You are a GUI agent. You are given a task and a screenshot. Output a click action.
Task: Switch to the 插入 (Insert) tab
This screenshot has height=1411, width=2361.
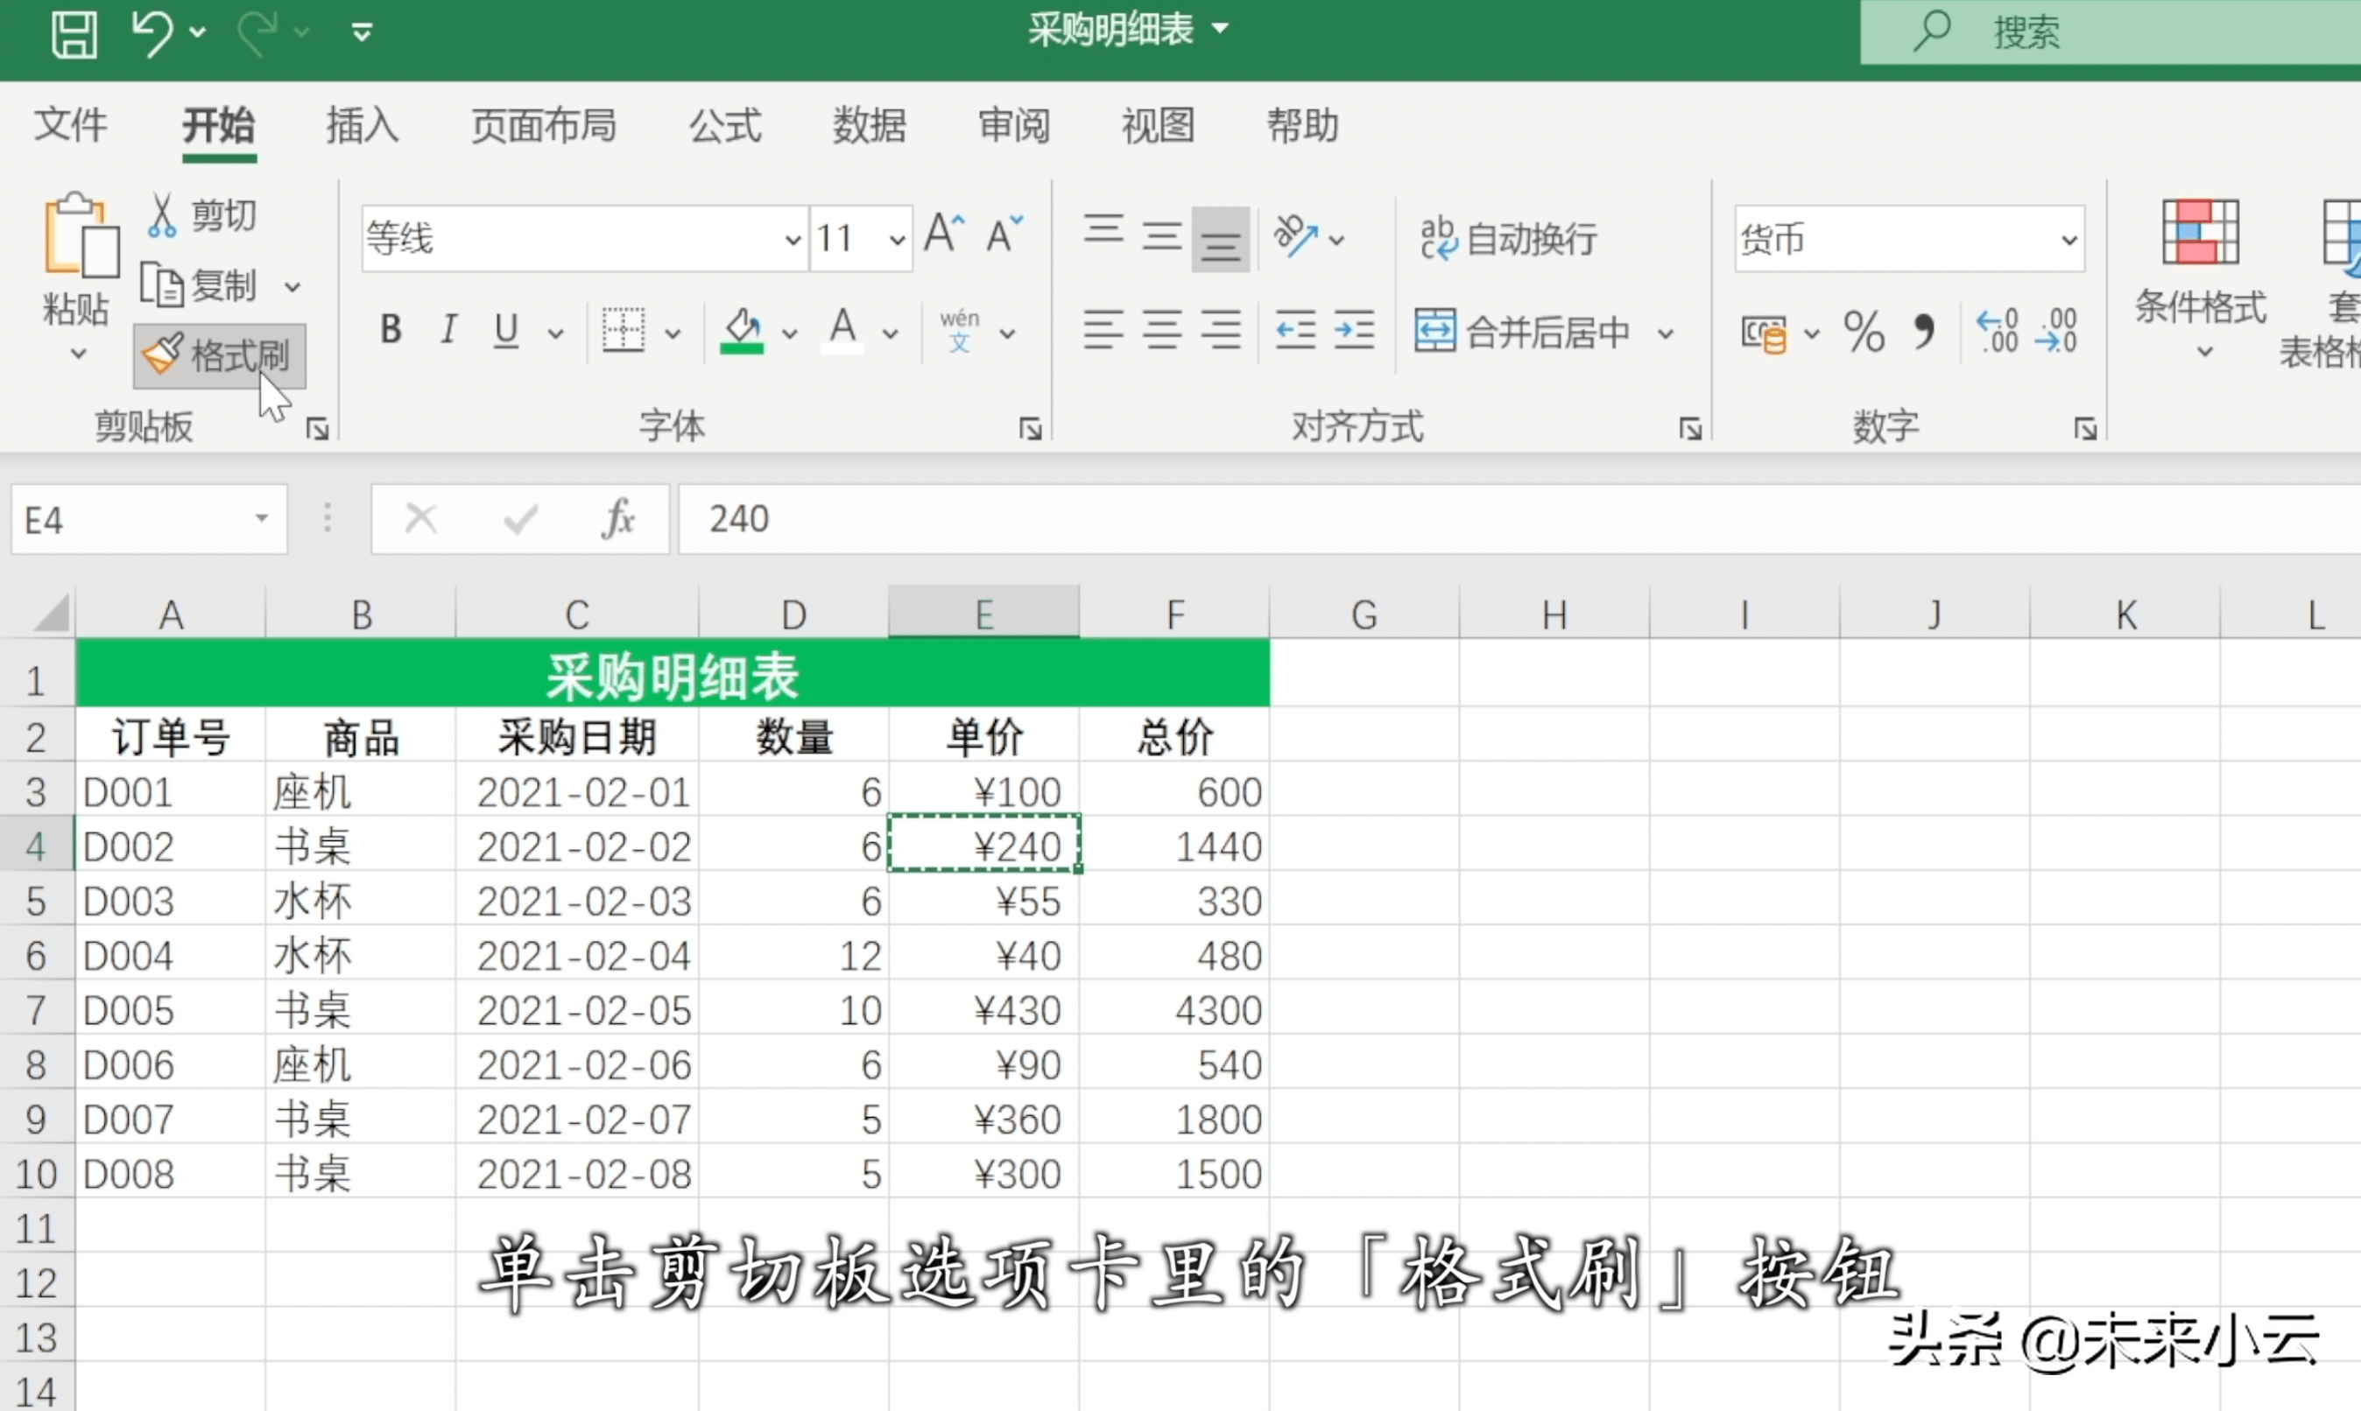(x=363, y=125)
